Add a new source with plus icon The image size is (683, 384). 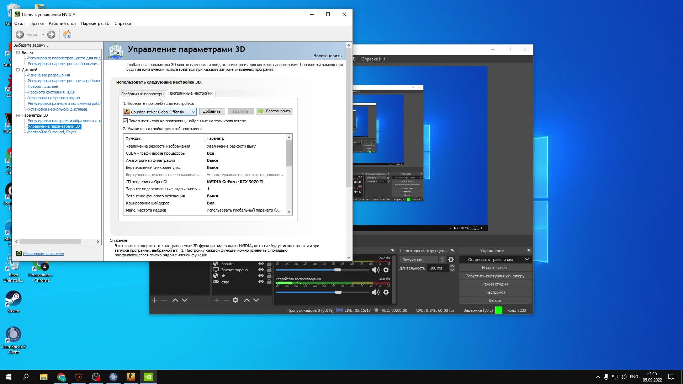click(217, 300)
